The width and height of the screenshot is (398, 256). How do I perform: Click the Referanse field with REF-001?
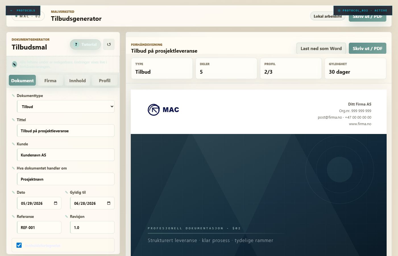coord(39,227)
